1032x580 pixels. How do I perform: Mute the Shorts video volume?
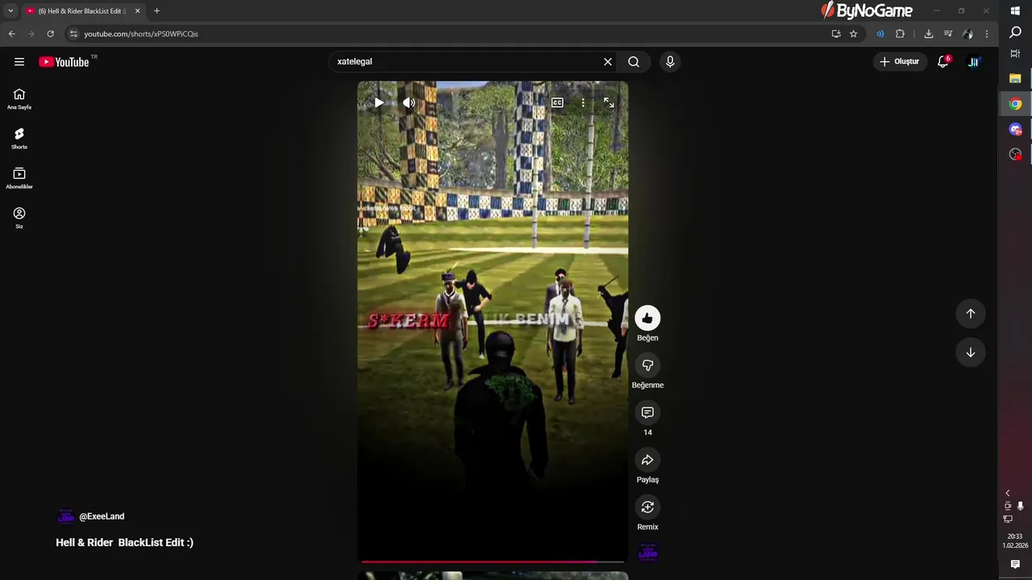(409, 102)
